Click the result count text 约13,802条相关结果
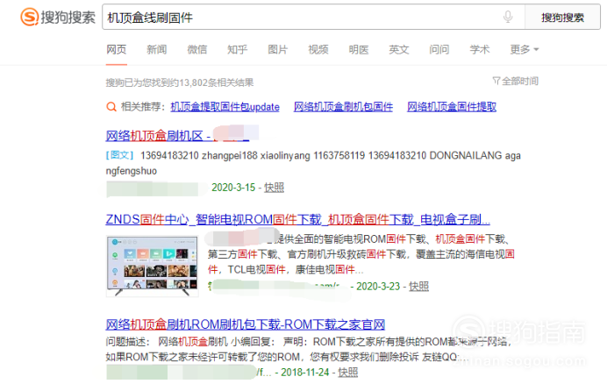Viewport: 607px width, 391px height. point(211,82)
